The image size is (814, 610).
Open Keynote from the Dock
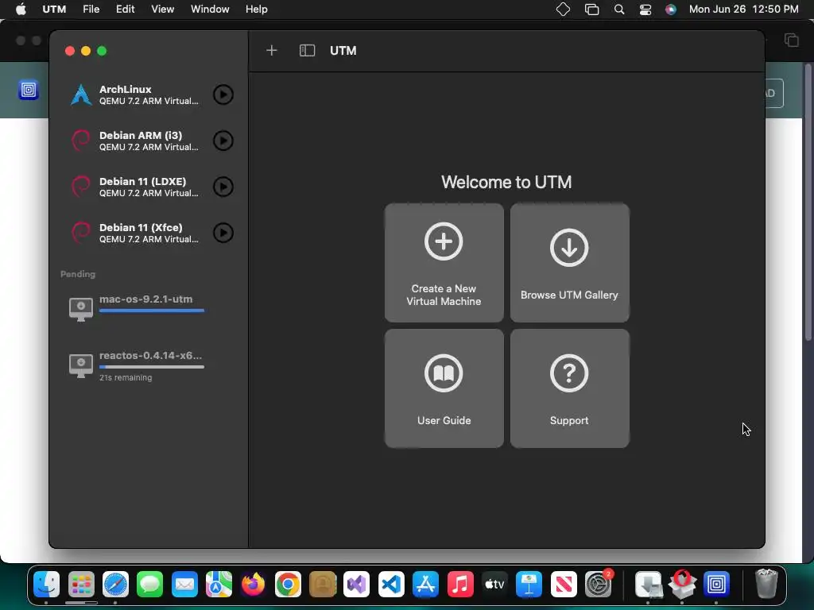coord(529,585)
